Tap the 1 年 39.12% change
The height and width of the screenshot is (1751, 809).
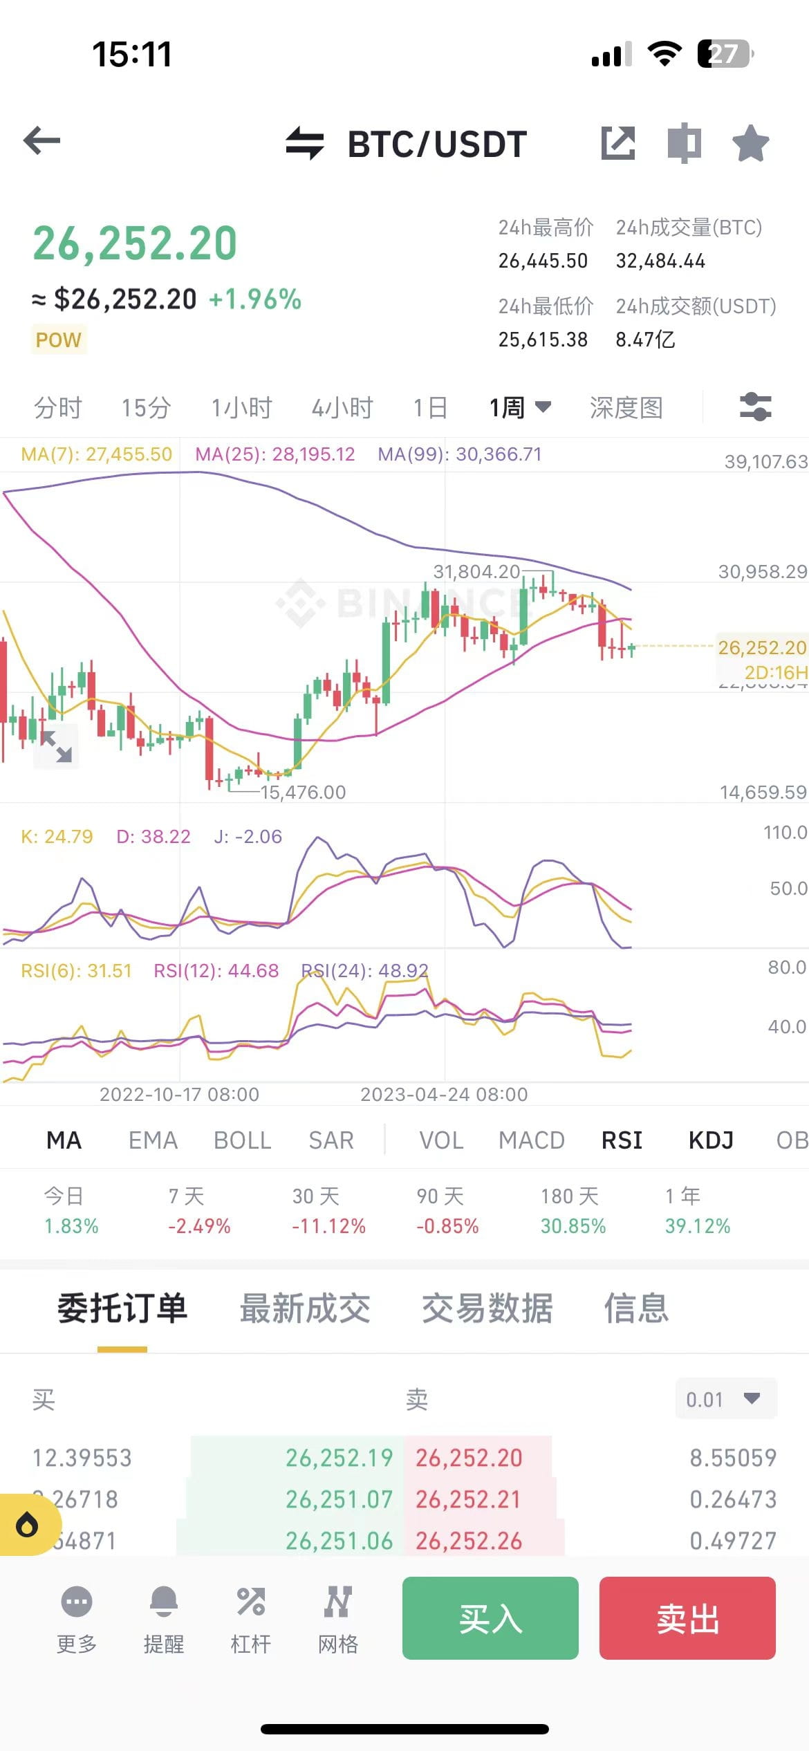698,1211
